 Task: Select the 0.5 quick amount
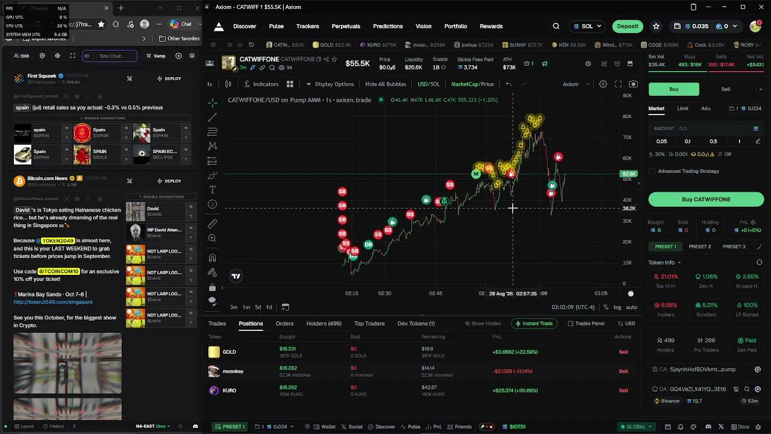pyautogui.click(x=713, y=142)
